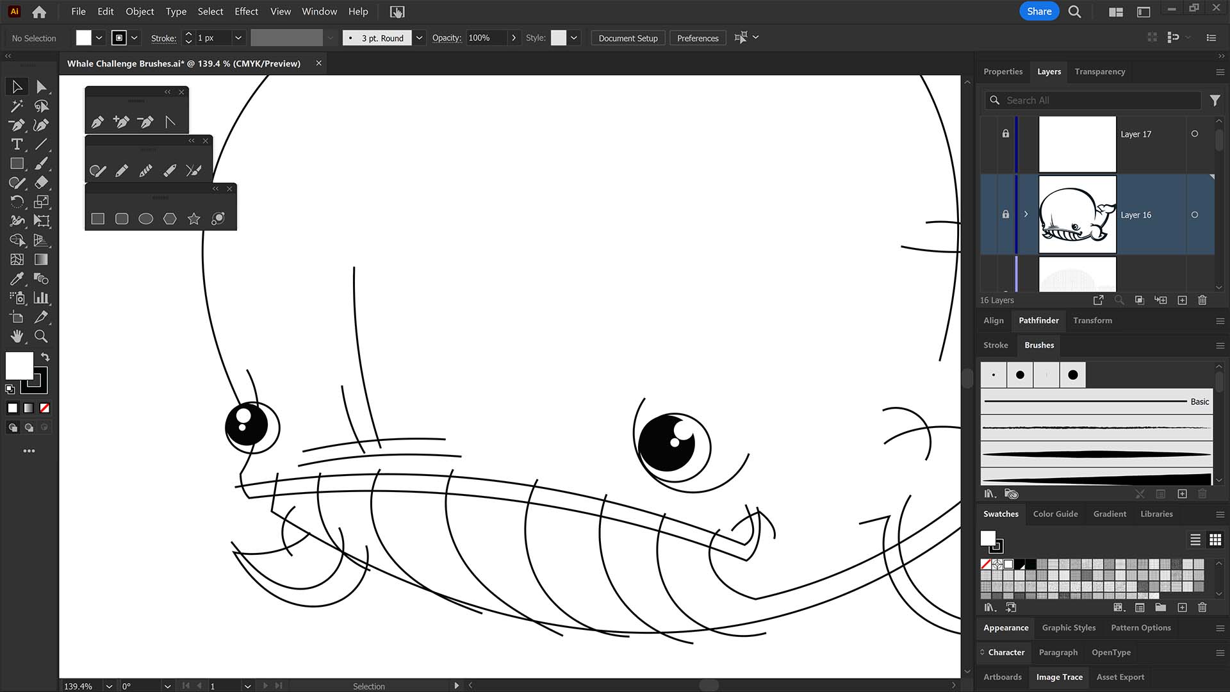Set paint mode to Color
Screen dimensions: 1230x692
pos(13,408)
